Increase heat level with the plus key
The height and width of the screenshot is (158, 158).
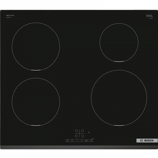point(82,141)
